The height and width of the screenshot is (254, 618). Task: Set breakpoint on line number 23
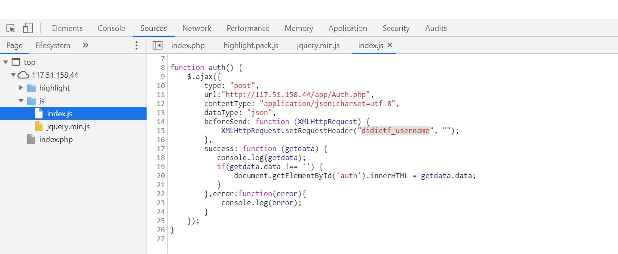(x=161, y=203)
